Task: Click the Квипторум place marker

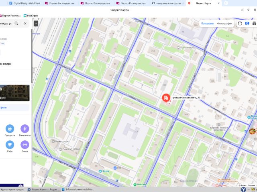Action: pyautogui.click(x=53, y=141)
